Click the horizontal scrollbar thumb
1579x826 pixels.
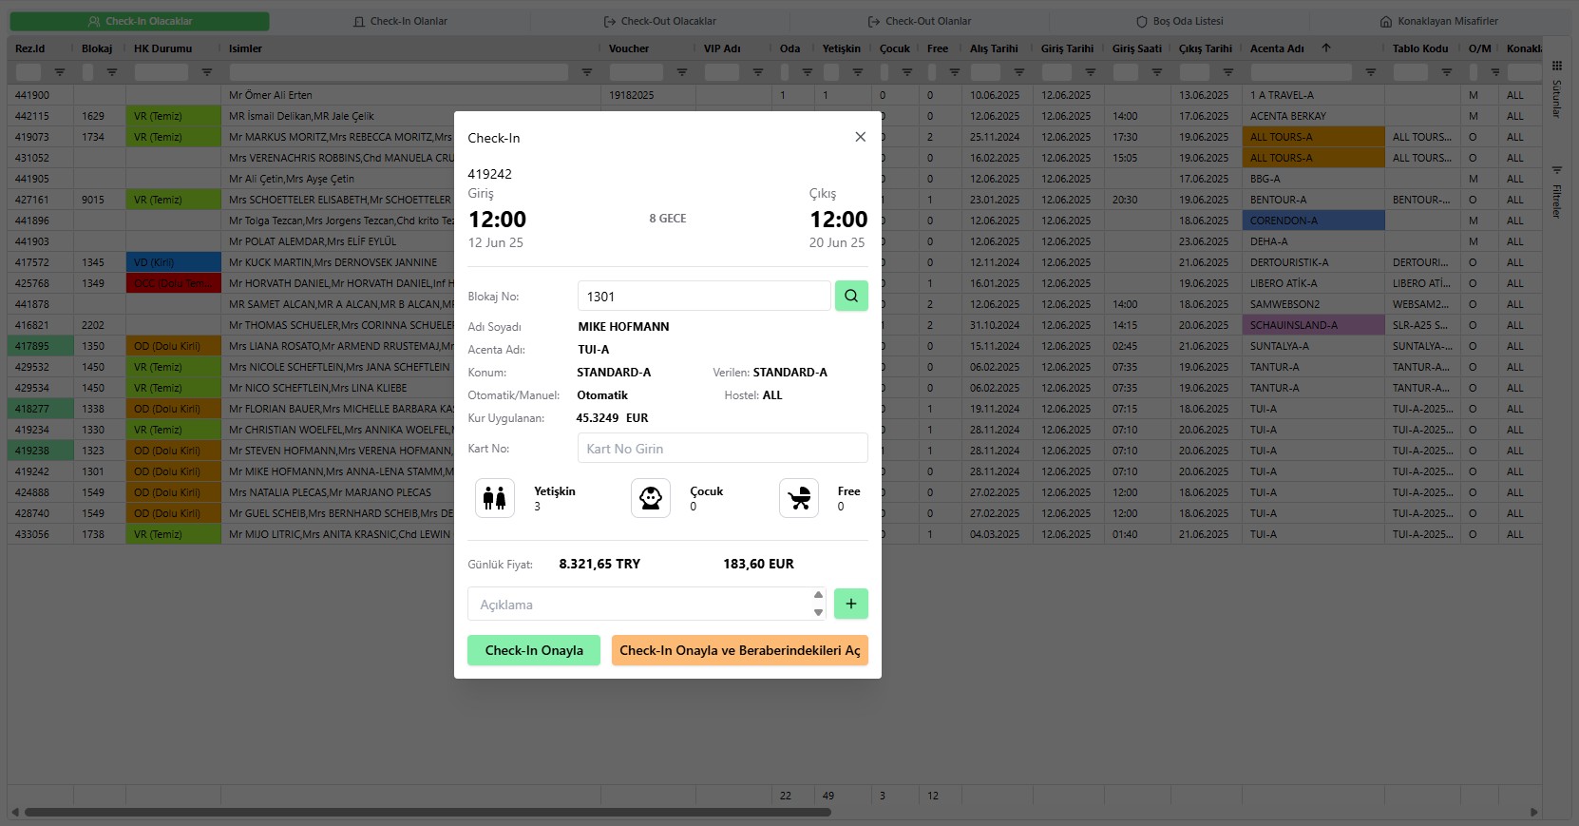(428, 812)
